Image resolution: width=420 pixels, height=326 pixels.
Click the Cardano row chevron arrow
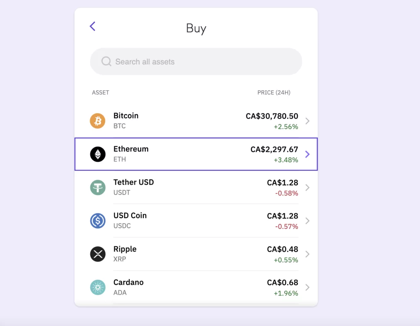[307, 287]
